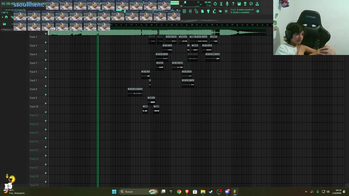Viewport: 349px width, 196px height.
Task: Mute Track 10 with its green dot
Action: (46, 112)
